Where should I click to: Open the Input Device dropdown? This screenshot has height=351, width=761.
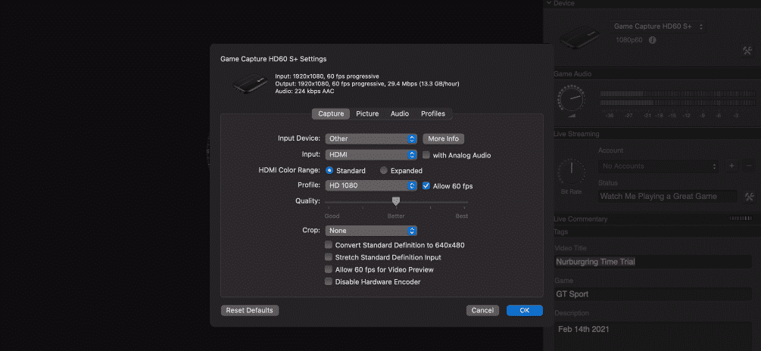pos(371,138)
